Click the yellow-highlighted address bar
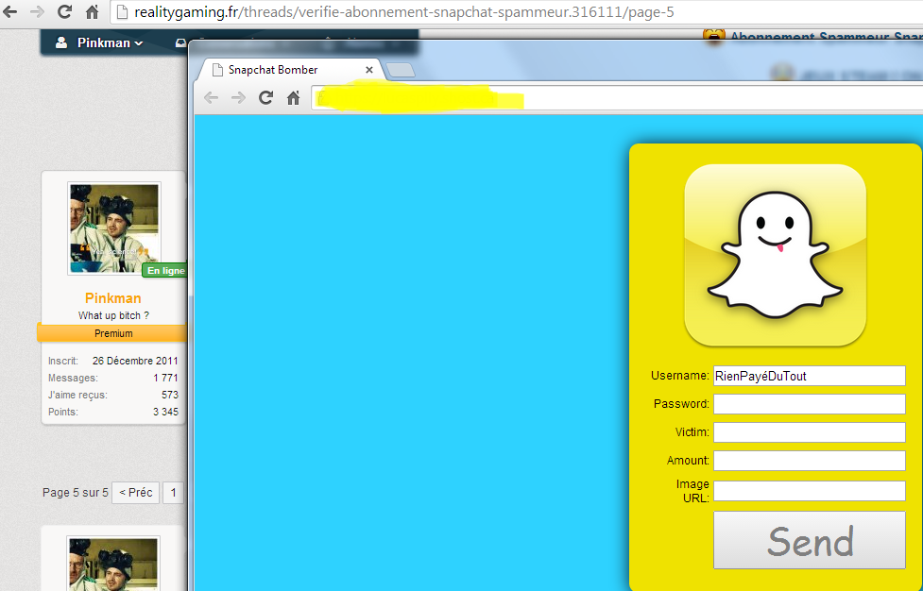 point(617,98)
